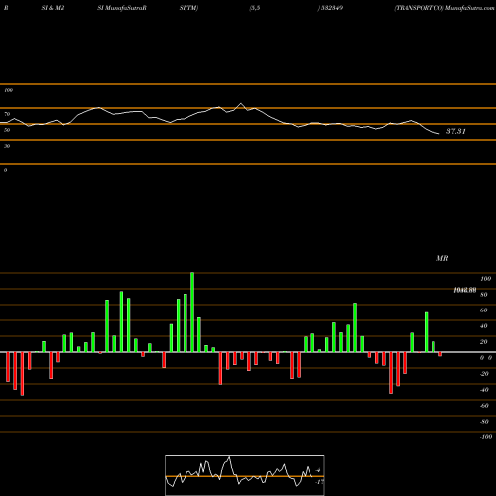This screenshot has height=496, width=496.
Task: Click the RSI value label 37.31
Action: 456,131
